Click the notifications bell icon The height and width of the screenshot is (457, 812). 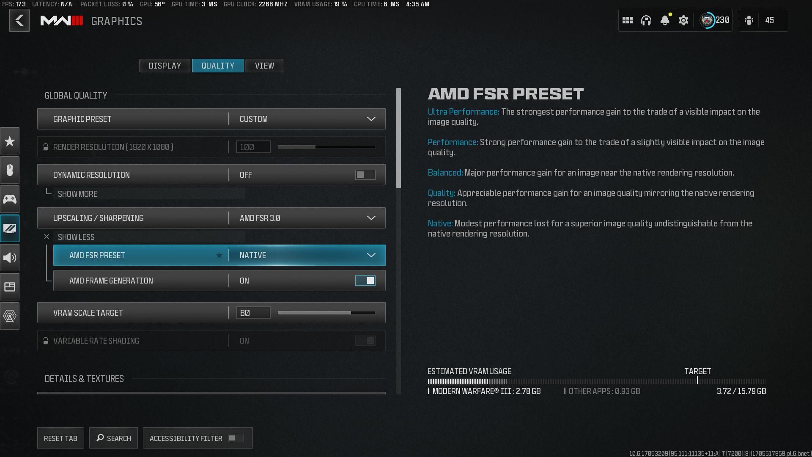[x=665, y=20]
